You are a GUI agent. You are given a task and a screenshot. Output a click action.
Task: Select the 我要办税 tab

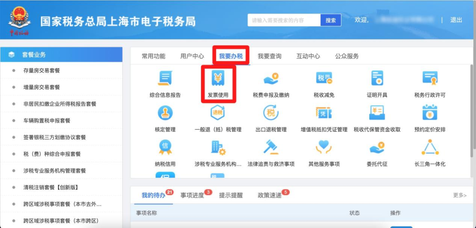point(231,56)
